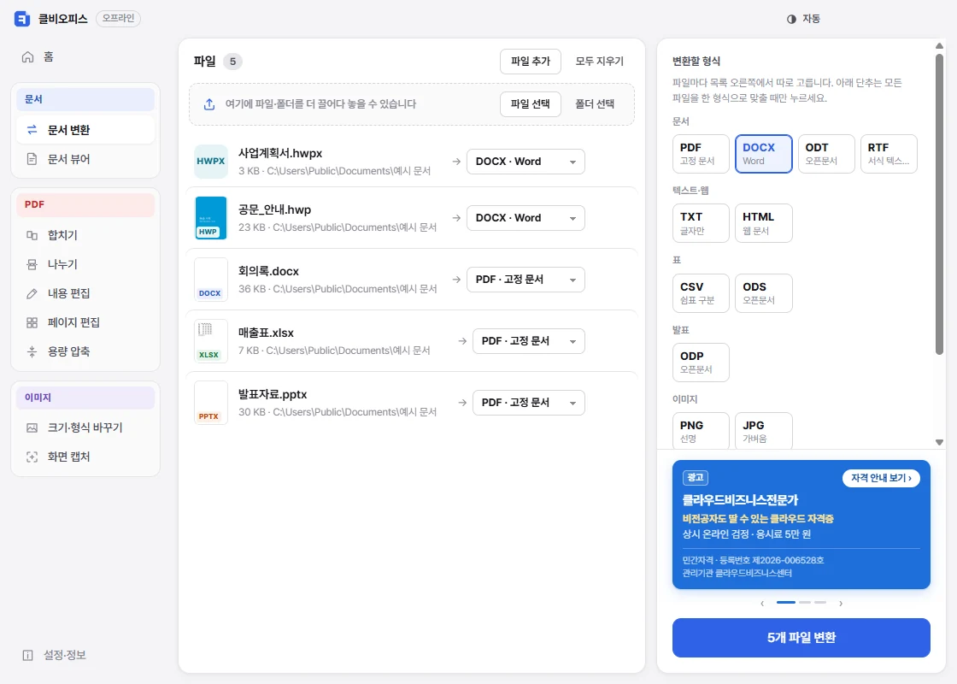Click the half-circle theme icon beside 자동
The image size is (957, 684).
(791, 19)
